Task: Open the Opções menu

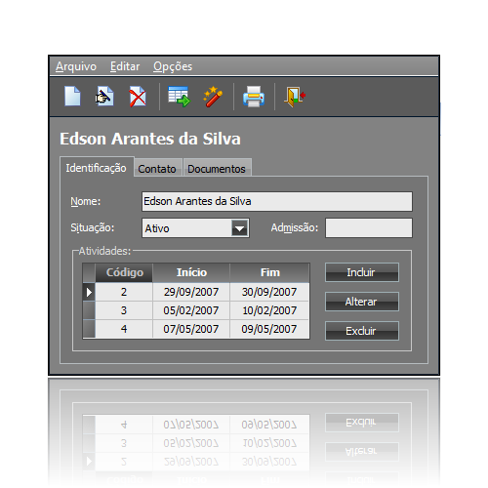Action: pos(173,66)
